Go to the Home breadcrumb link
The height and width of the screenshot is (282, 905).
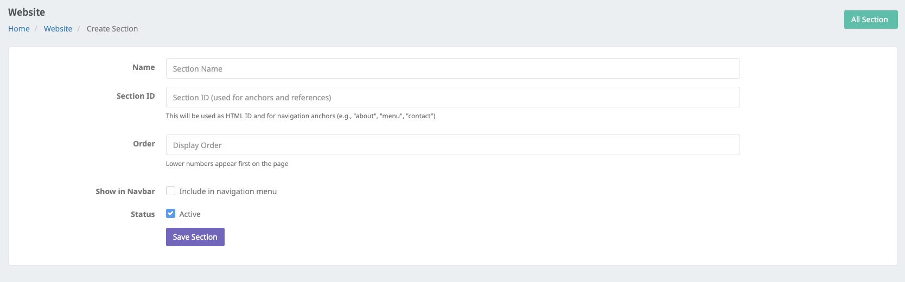19,29
